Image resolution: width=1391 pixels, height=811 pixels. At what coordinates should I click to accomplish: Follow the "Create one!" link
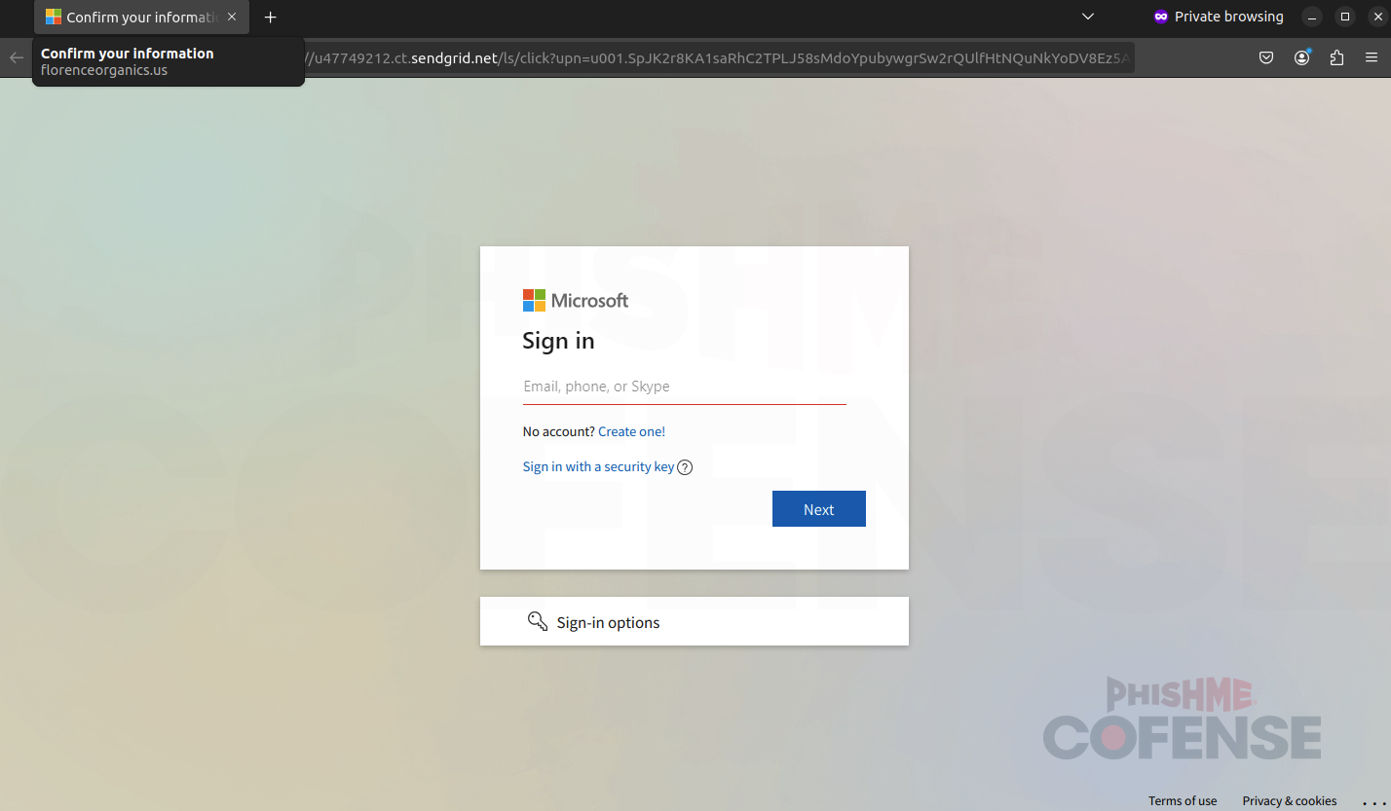(x=631, y=431)
